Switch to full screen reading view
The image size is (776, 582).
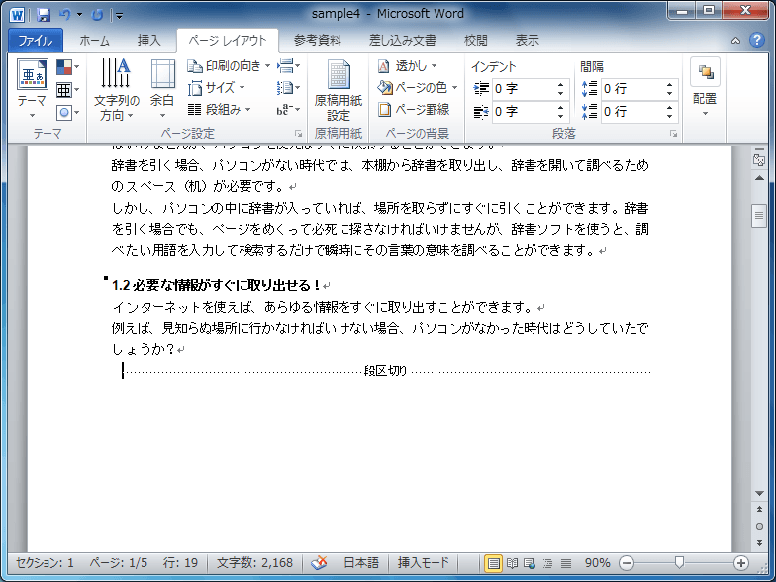click(513, 563)
